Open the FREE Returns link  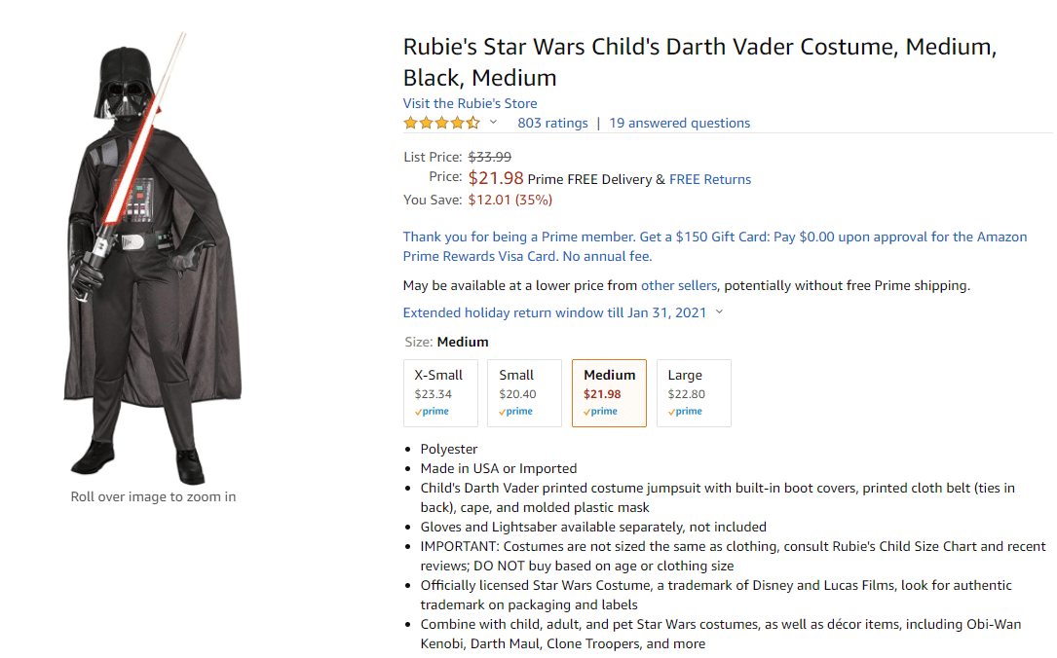pos(710,179)
